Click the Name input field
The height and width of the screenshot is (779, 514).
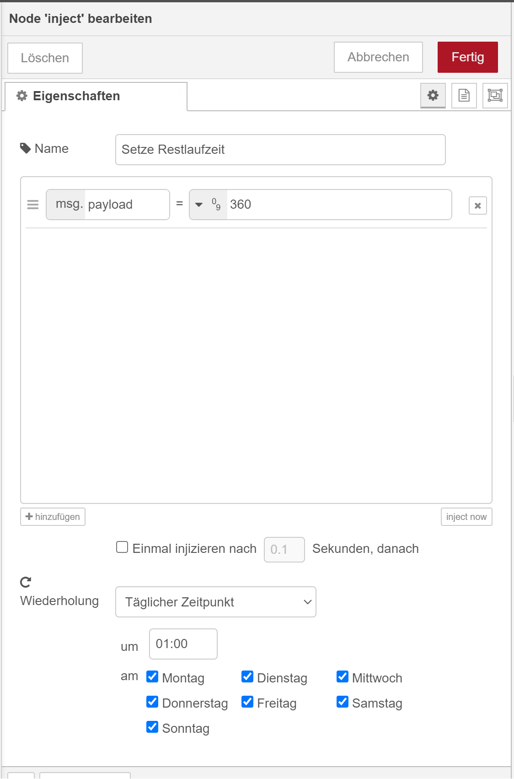tap(280, 150)
